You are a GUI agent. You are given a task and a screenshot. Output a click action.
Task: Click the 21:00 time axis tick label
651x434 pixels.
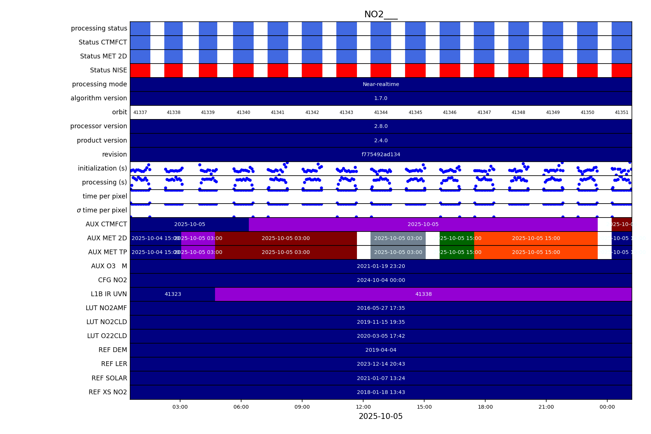coord(546,407)
